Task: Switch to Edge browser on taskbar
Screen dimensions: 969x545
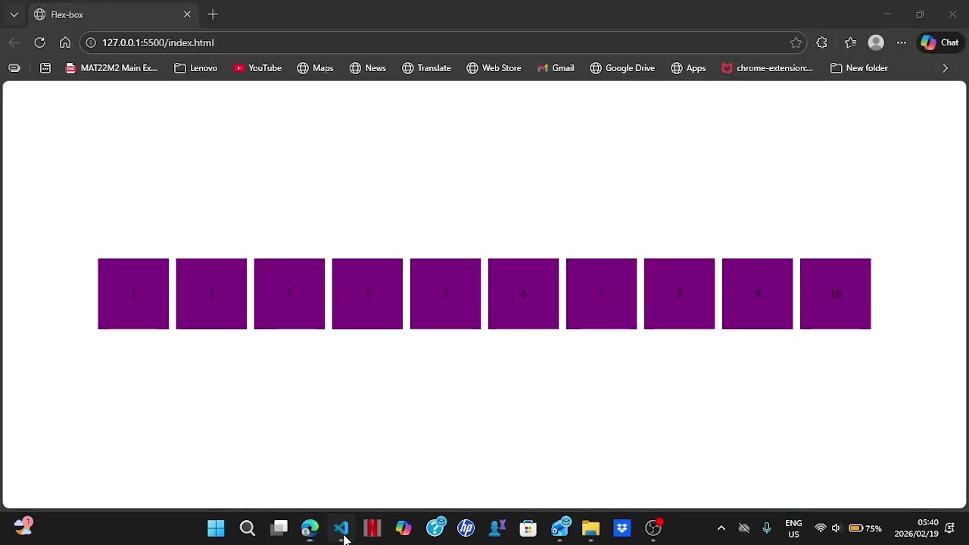Action: coord(310,528)
